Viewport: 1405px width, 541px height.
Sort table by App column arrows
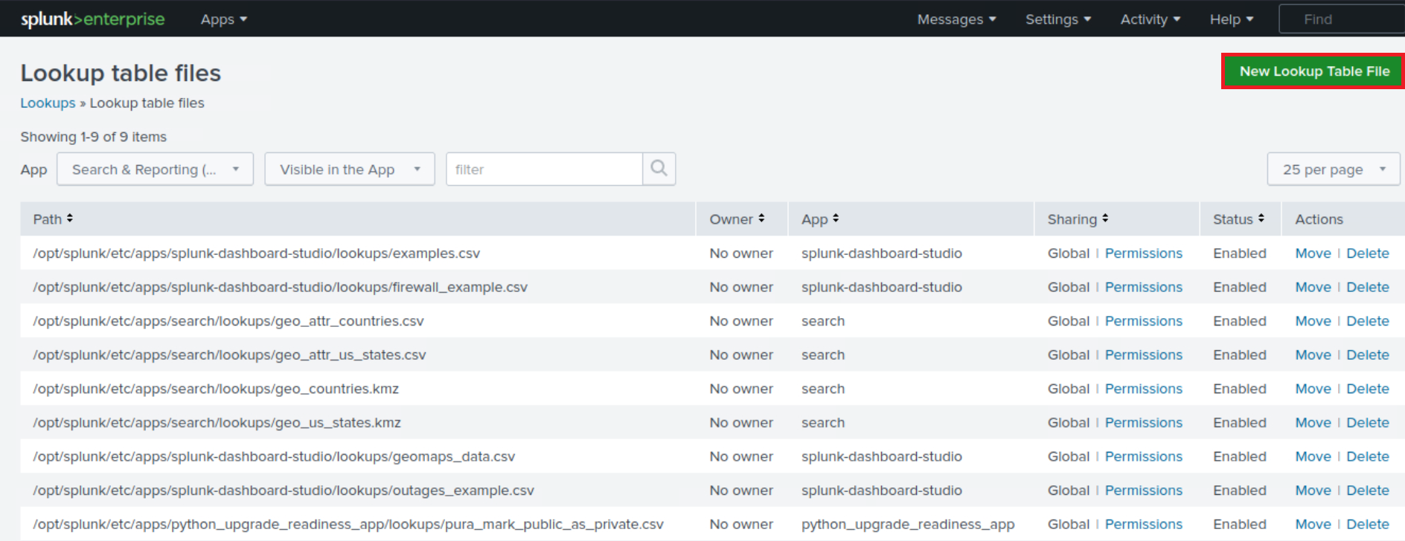pyautogui.click(x=836, y=218)
